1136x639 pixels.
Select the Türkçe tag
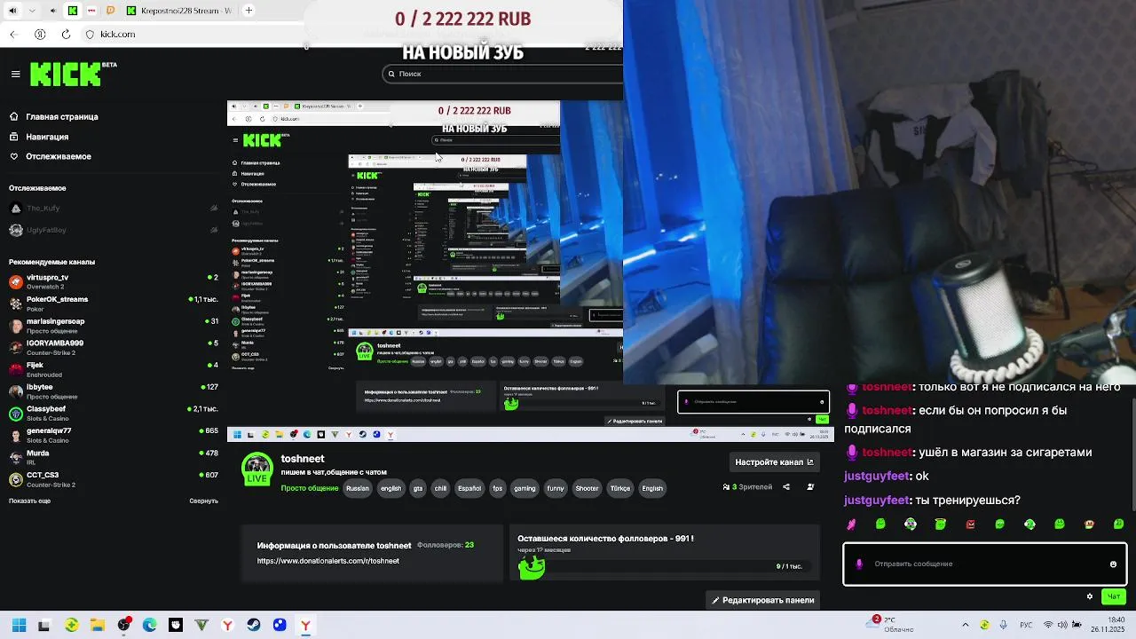pyautogui.click(x=620, y=488)
